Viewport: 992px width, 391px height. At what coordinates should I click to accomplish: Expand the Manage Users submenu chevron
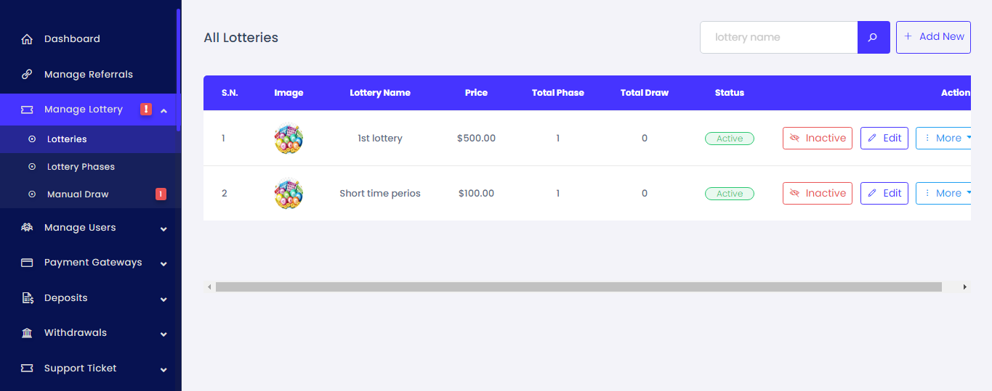pos(164,229)
